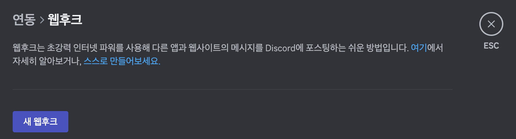Return to the integrations page via 연동
The image size is (516, 139).
click(x=24, y=20)
